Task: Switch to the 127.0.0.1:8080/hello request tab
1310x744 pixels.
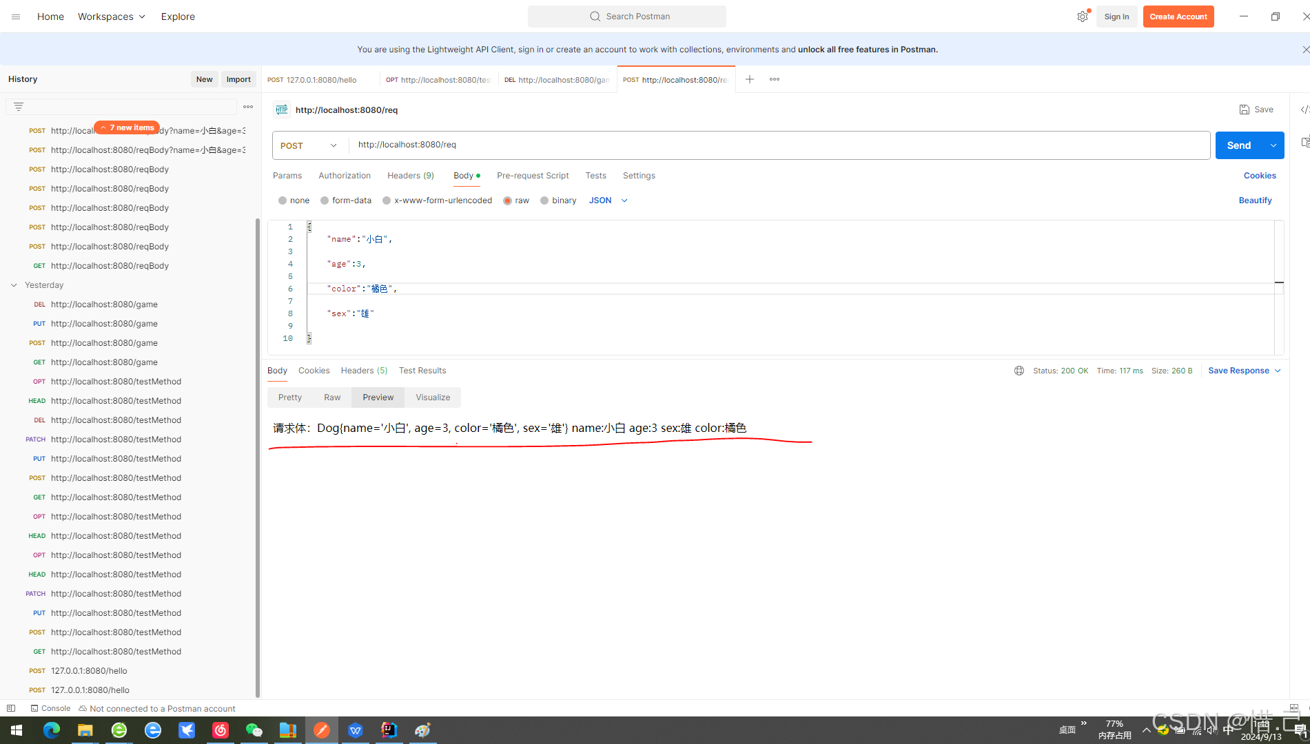Action: coord(320,80)
